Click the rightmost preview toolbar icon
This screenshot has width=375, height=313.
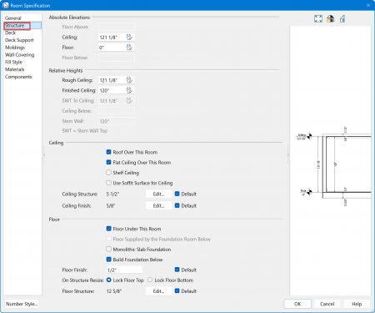click(x=342, y=18)
